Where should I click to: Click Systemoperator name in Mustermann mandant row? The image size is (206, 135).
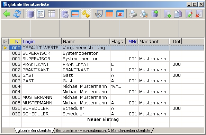click(x=86, y=59)
